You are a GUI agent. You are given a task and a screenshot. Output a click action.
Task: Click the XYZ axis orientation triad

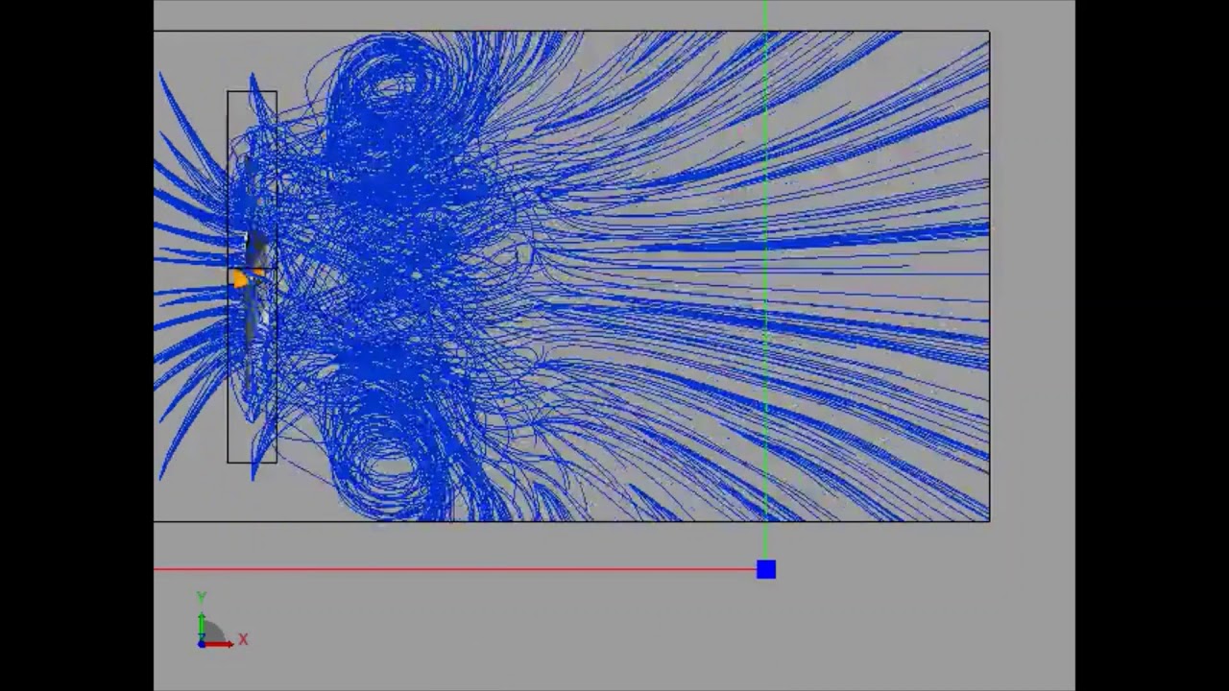220,622
